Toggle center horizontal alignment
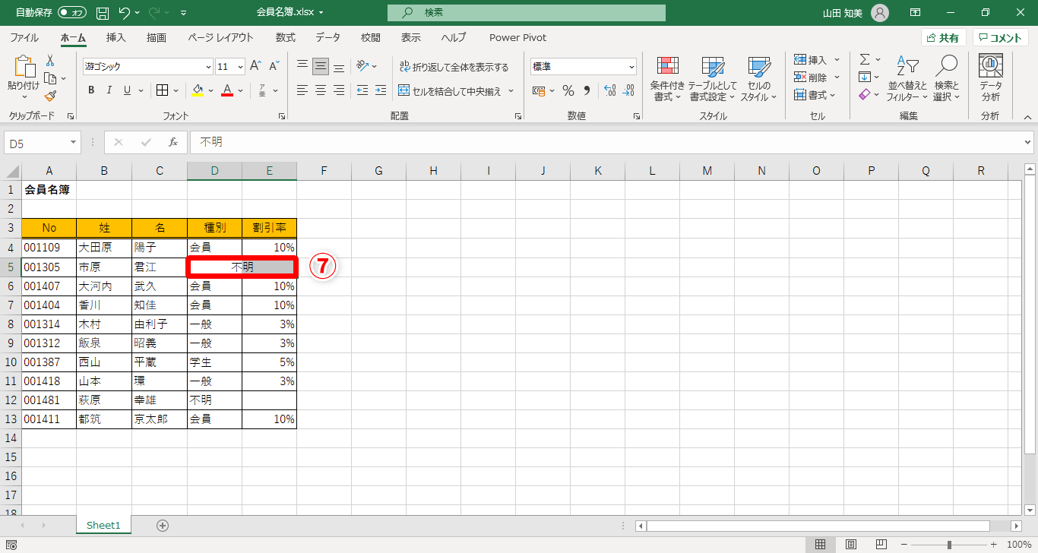 [x=321, y=90]
